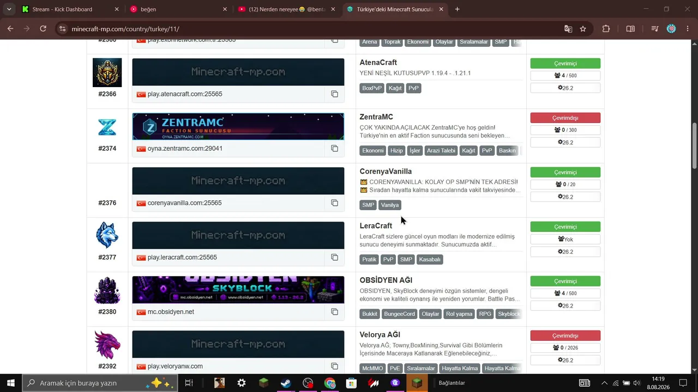This screenshot has width=698, height=392.
Task: Open the OBSİDYEN purple server logo
Action: [x=107, y=290]
